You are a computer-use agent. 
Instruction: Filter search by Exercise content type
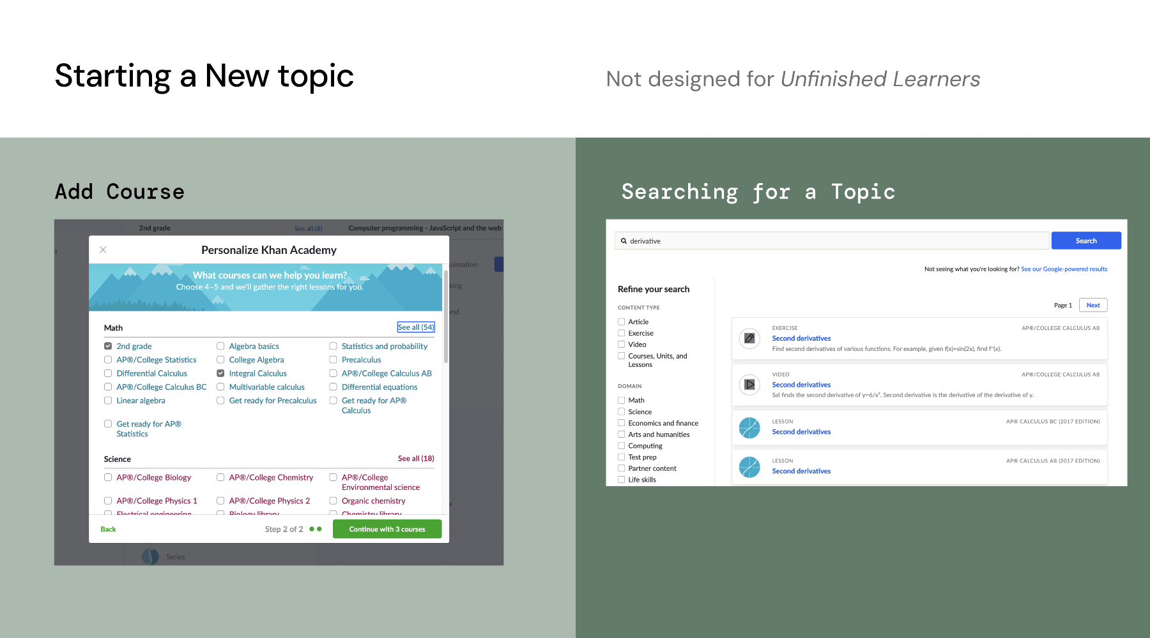(x=621, y=333)
